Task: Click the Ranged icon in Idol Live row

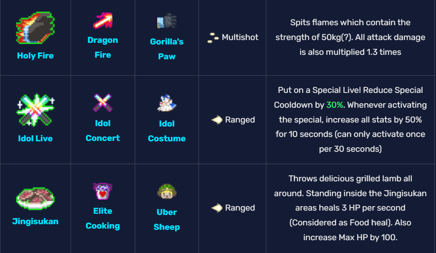Action: (x=217, y=120)
